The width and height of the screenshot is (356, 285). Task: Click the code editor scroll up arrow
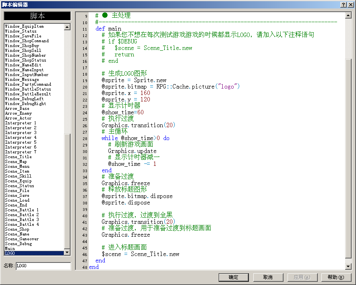348,15
